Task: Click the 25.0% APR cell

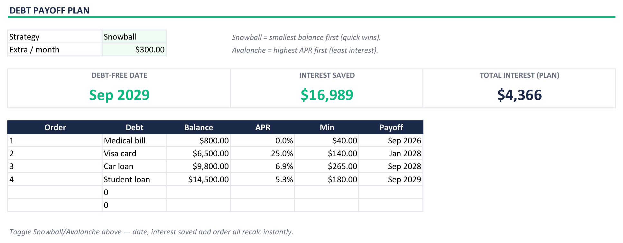Action: [x=263, y=153]
